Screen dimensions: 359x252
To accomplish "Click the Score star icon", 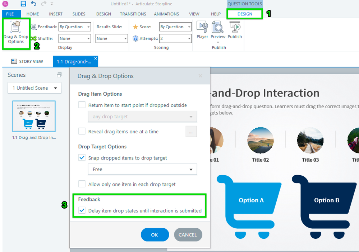I will pos(135,27).
